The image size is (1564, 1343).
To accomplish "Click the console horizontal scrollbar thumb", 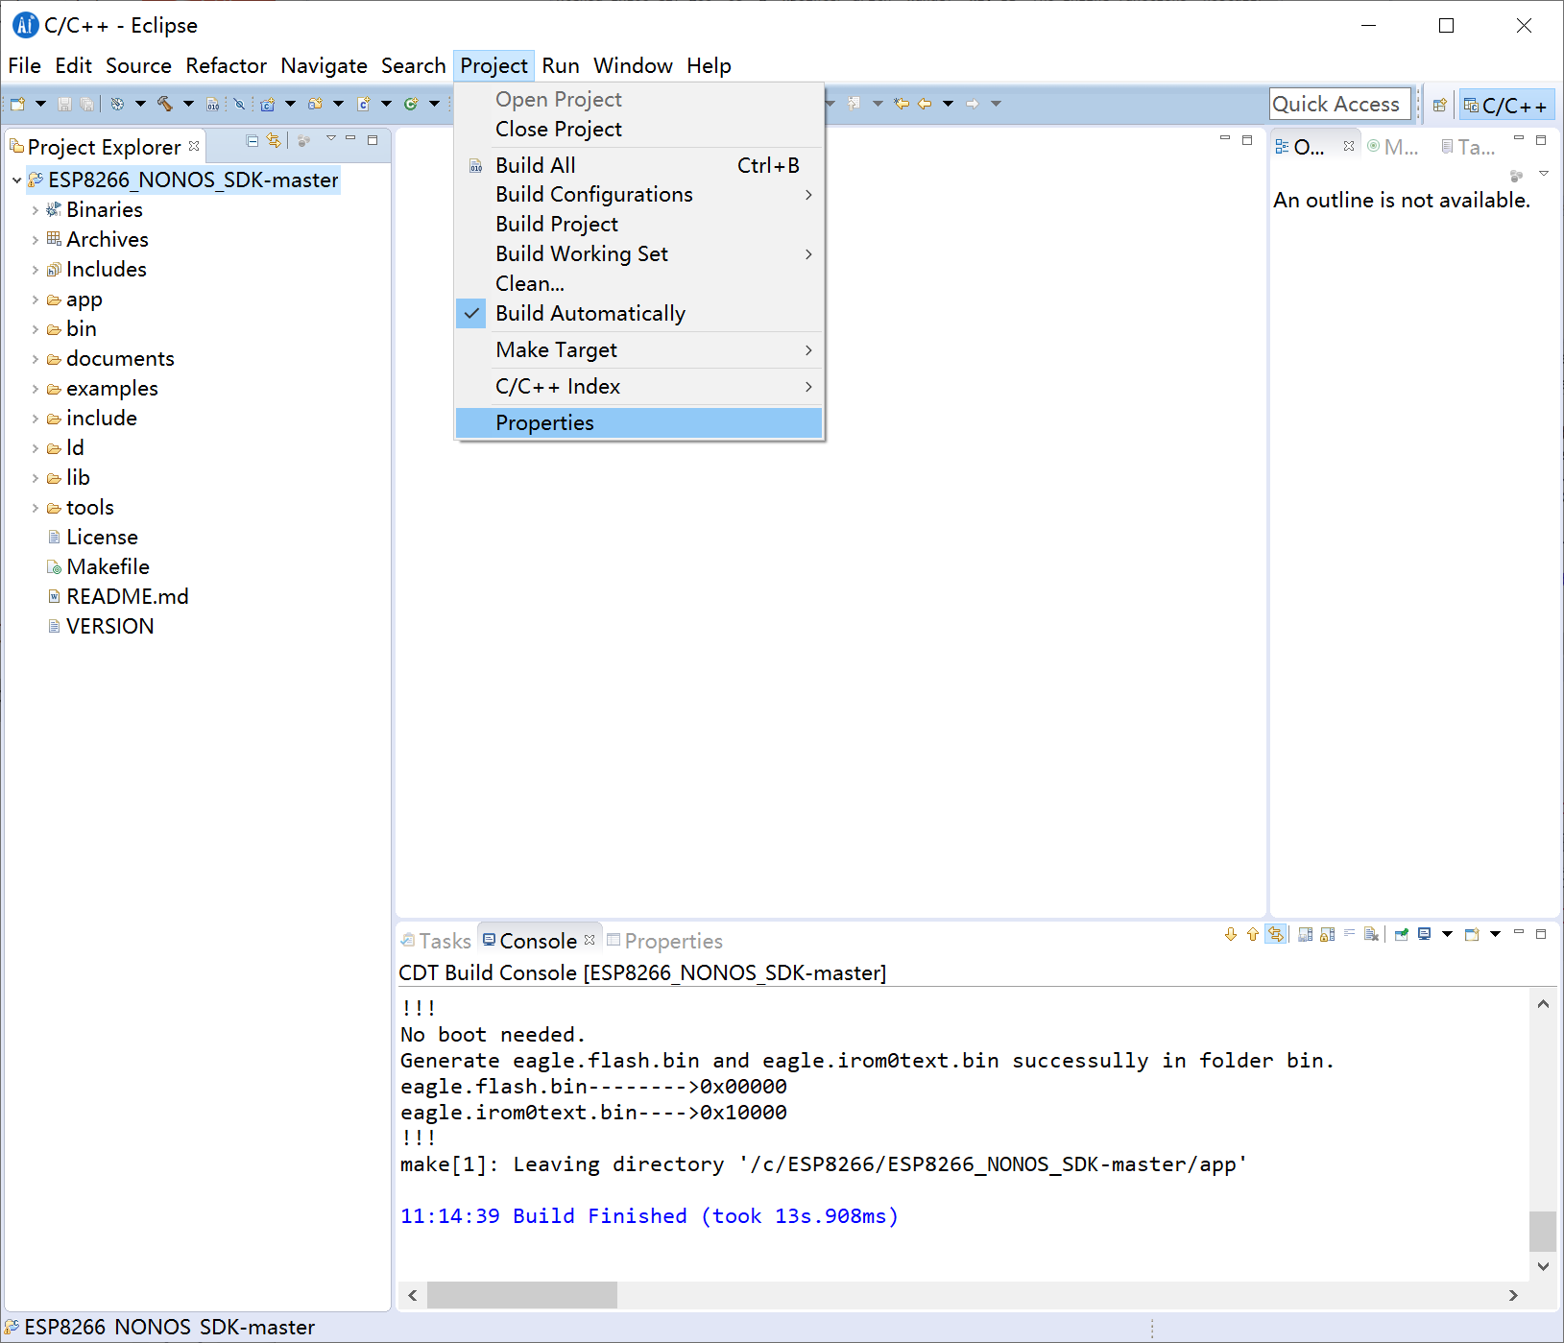I will click(521, 1295).
